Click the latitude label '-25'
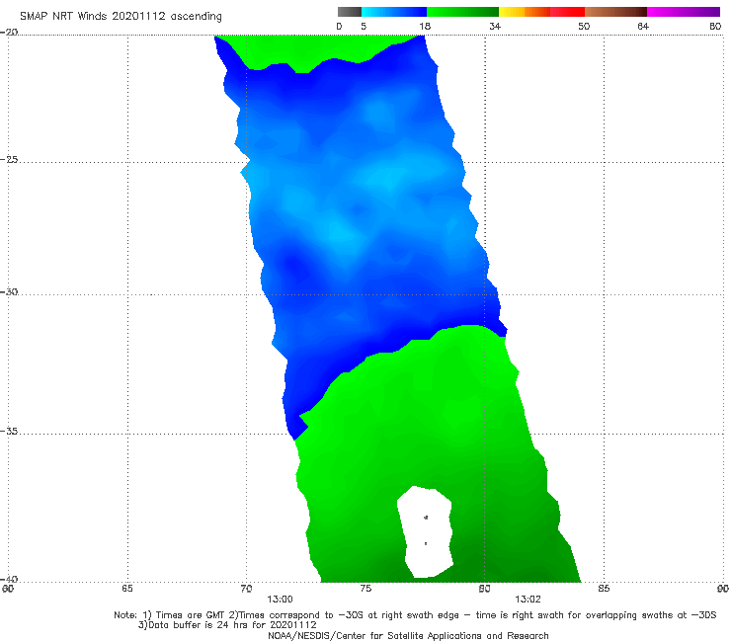The image size is (731, 642). (9, 159)
